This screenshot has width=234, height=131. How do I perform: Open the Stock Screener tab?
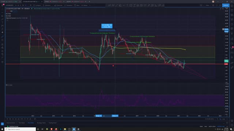point(11,123)
